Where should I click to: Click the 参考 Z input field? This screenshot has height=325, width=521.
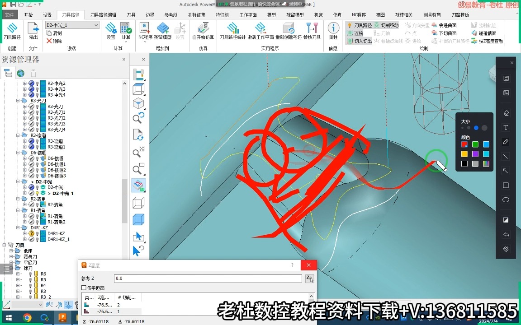208,278
